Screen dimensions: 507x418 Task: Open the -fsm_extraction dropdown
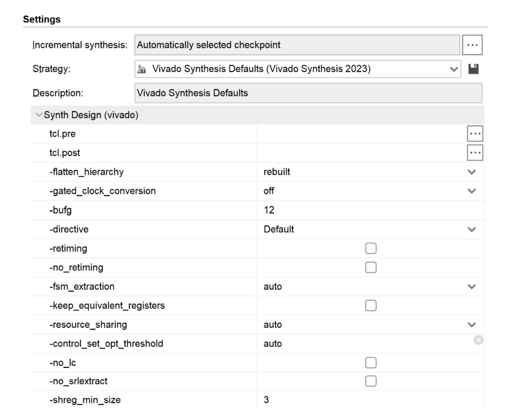click(472, 286)
